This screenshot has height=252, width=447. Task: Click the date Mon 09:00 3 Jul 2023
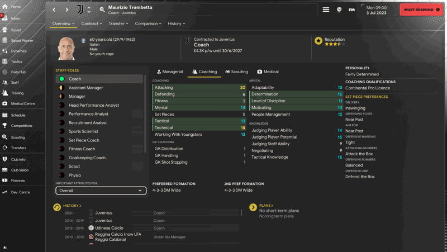(376, 10)
